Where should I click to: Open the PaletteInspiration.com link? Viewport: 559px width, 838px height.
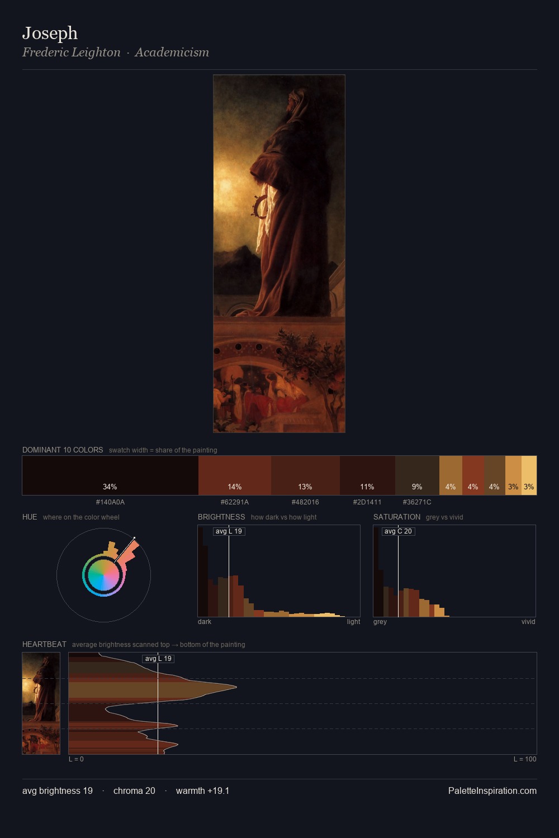pyautogui.click(x=492, y=791)
